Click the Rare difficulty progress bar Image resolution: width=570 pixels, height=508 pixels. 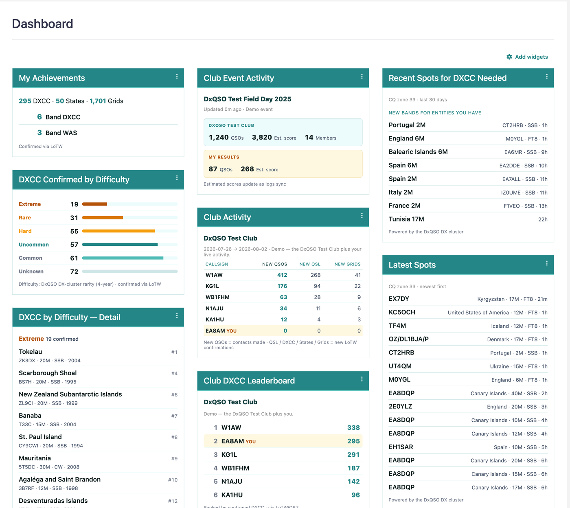[130, 217]
